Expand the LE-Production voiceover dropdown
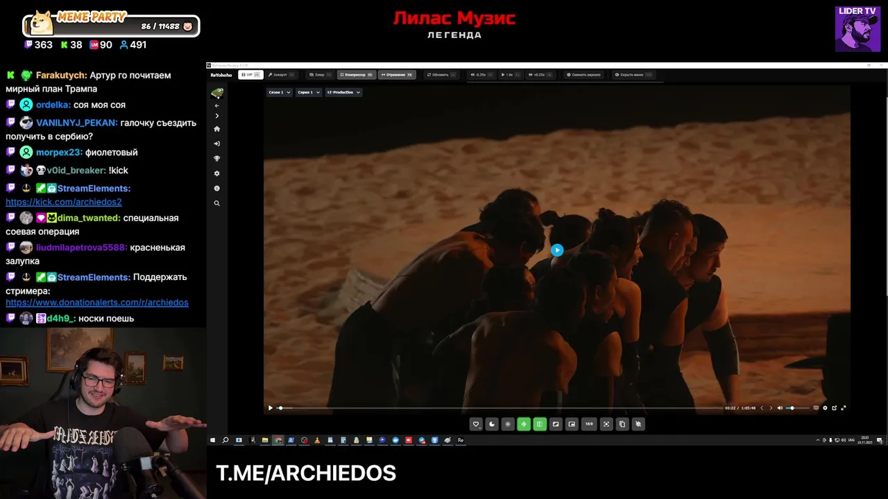Image resolution: width=888 pixels, height=499 pixels. click(x=343, y=92)
